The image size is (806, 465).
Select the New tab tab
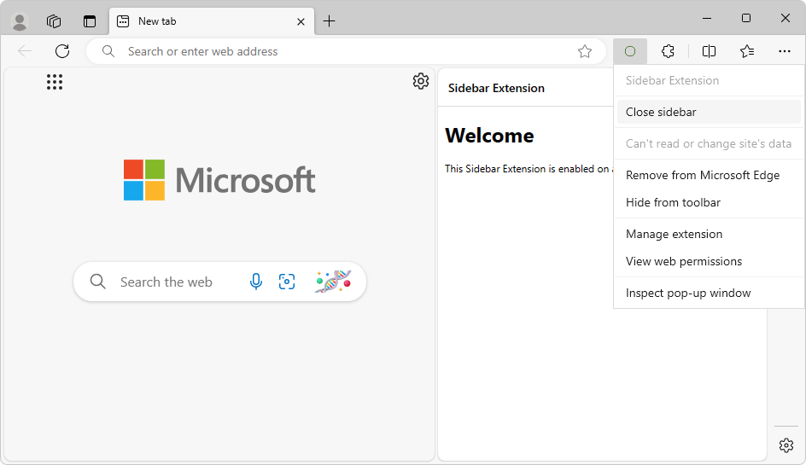point(211,21)
